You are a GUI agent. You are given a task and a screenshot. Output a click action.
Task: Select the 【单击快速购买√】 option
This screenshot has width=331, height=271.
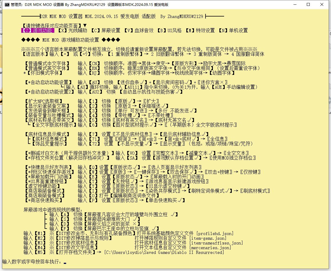tap(165, 200)
